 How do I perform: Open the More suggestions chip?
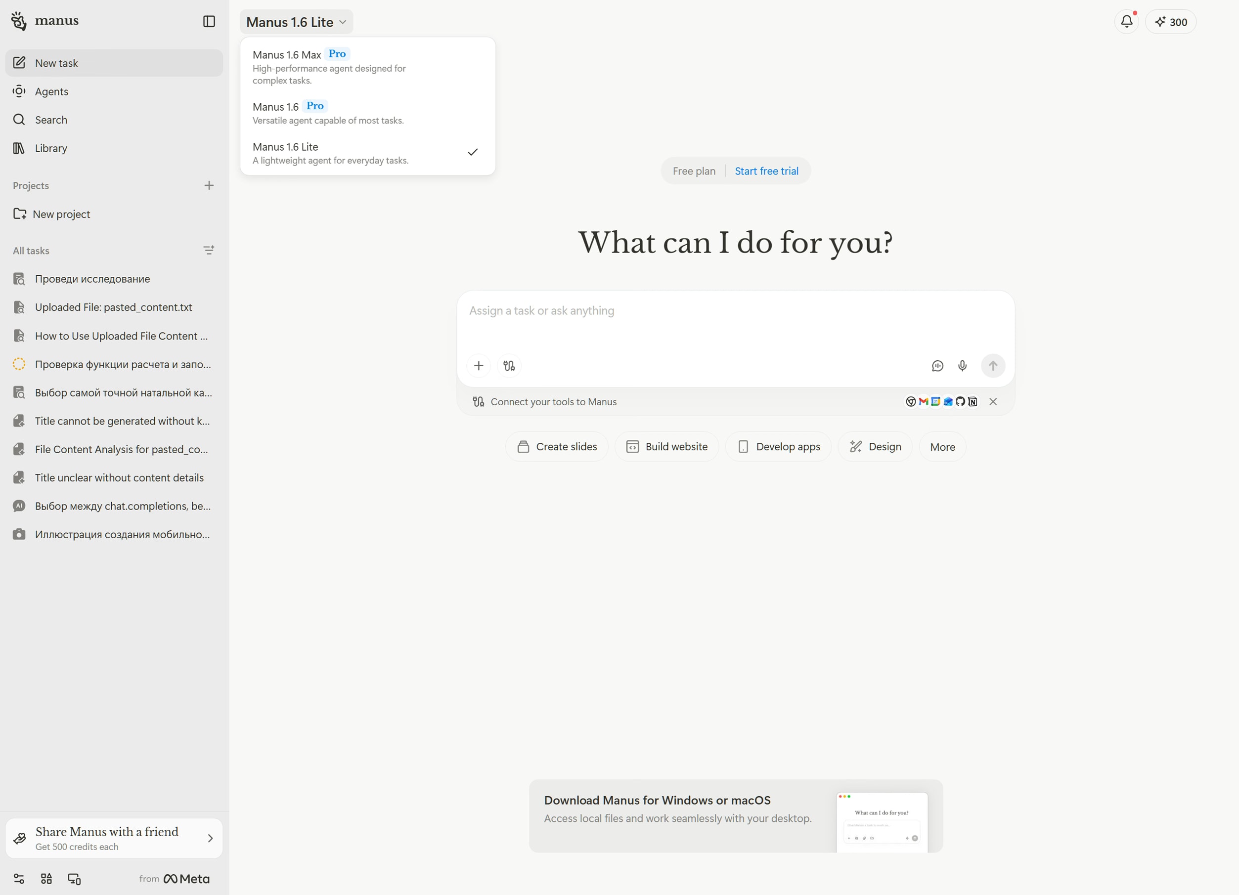942,447
